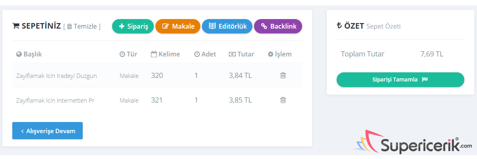
Task: Click the shopping cart icon by SEPETİNİZ
Action: pos(16,26)
